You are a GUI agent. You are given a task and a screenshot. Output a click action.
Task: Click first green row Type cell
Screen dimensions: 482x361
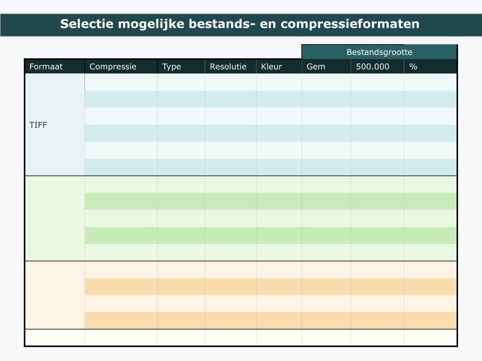181,184
